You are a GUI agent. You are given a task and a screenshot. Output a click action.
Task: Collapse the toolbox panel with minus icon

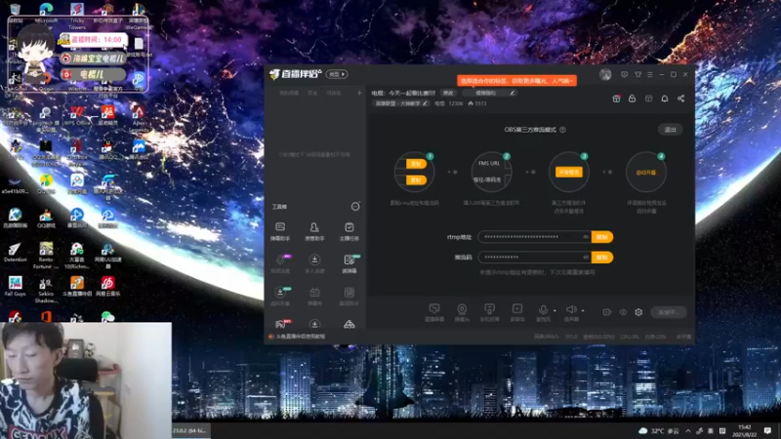tap(355, 207)
